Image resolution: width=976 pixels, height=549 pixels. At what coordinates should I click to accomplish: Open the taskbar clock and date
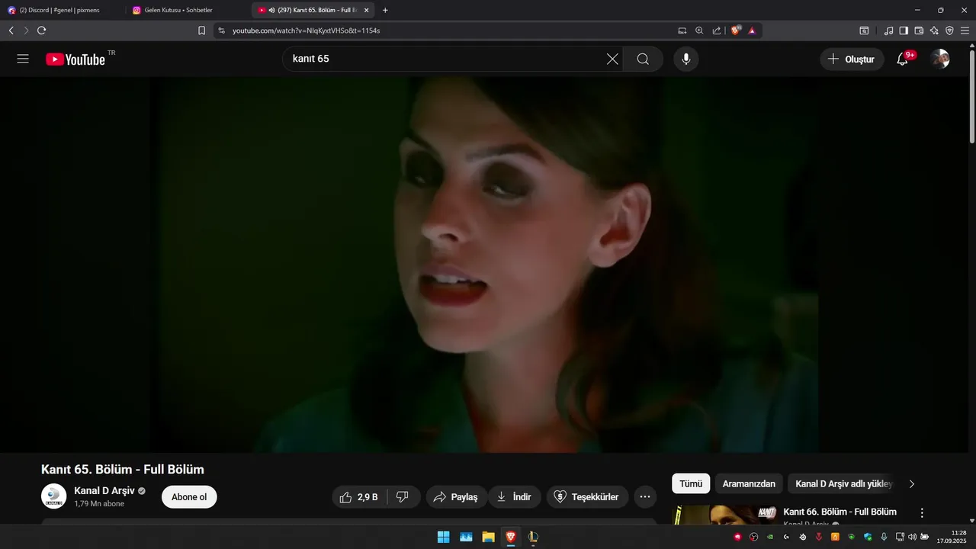(952, 537)
